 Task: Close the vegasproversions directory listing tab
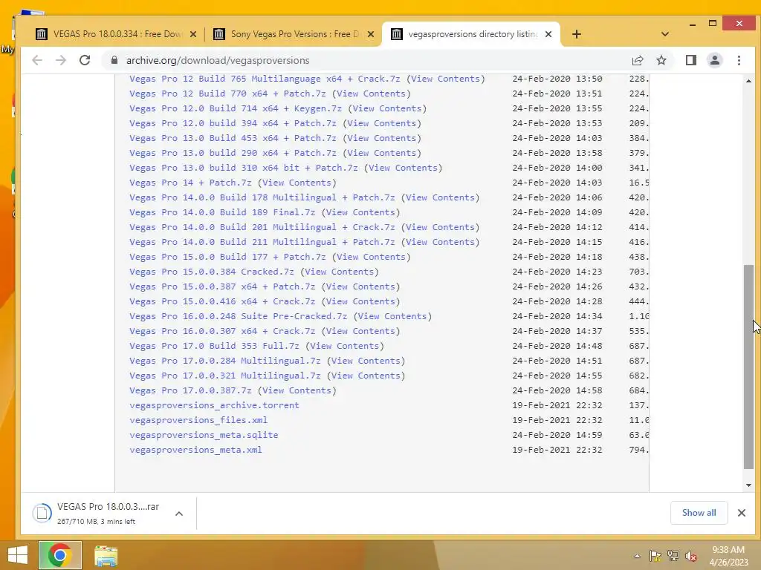pyautogui.click(x=548, y=34)
